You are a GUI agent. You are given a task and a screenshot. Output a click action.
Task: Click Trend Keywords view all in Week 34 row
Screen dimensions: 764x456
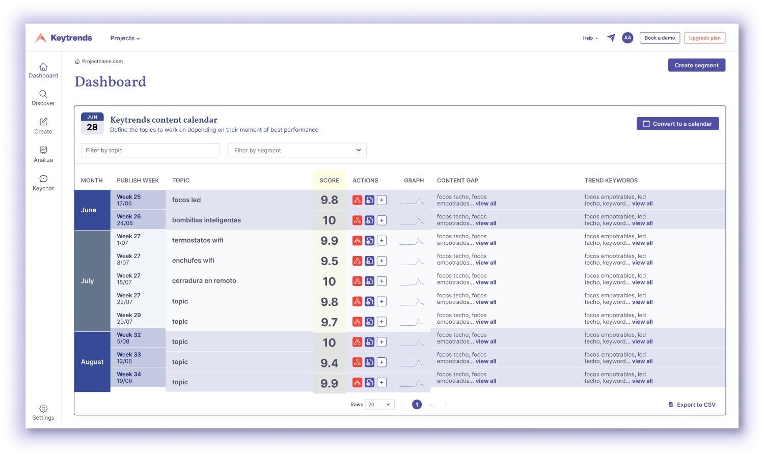(642, 381)
